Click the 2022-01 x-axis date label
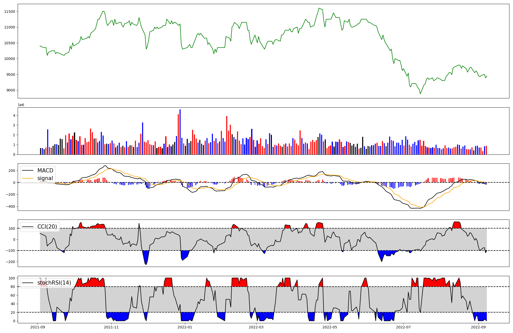The height and width of the screenshot is (333, 513). pos(185,327)
